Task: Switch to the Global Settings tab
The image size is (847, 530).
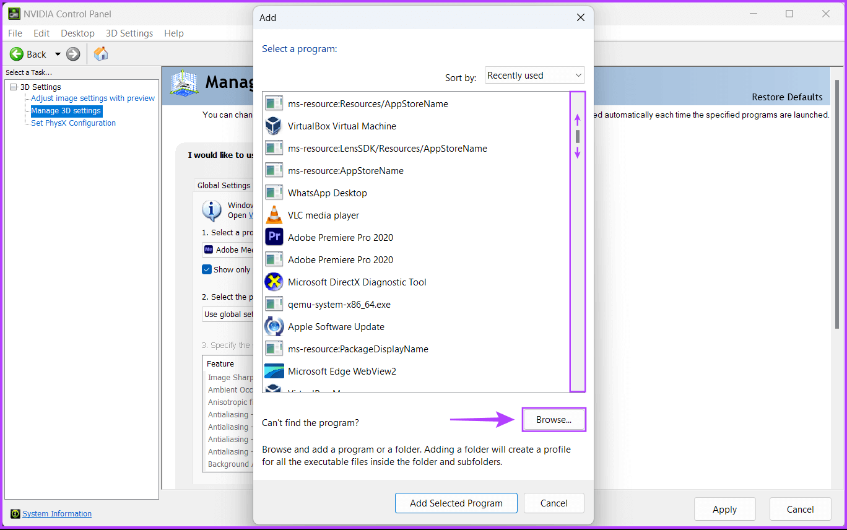Action: (x=224, y=185)
